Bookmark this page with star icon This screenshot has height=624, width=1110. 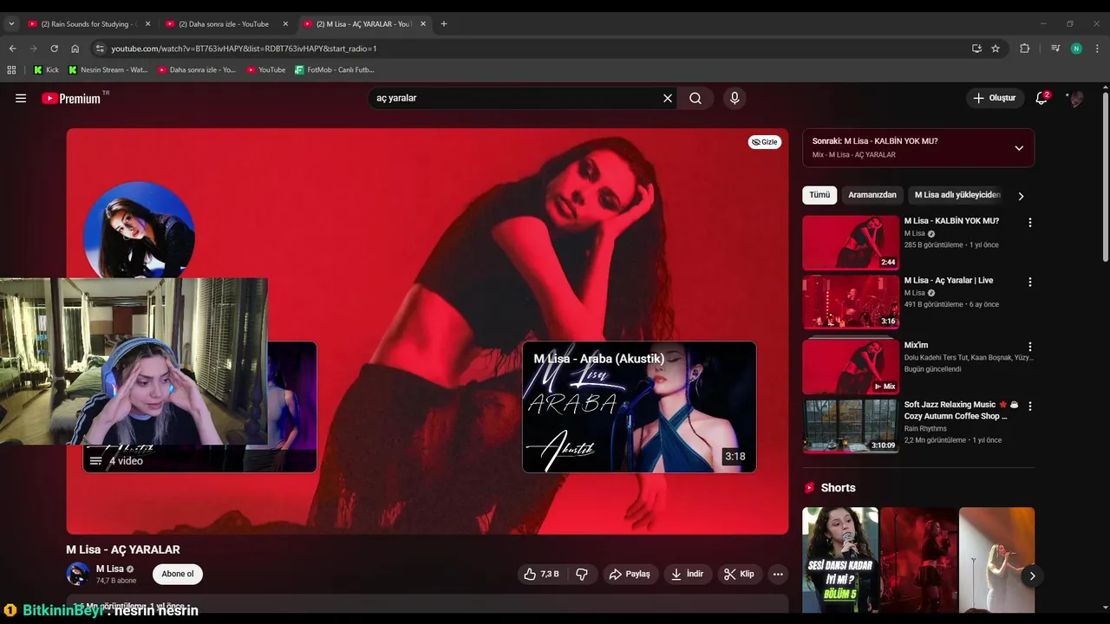(x=996, y=49)
